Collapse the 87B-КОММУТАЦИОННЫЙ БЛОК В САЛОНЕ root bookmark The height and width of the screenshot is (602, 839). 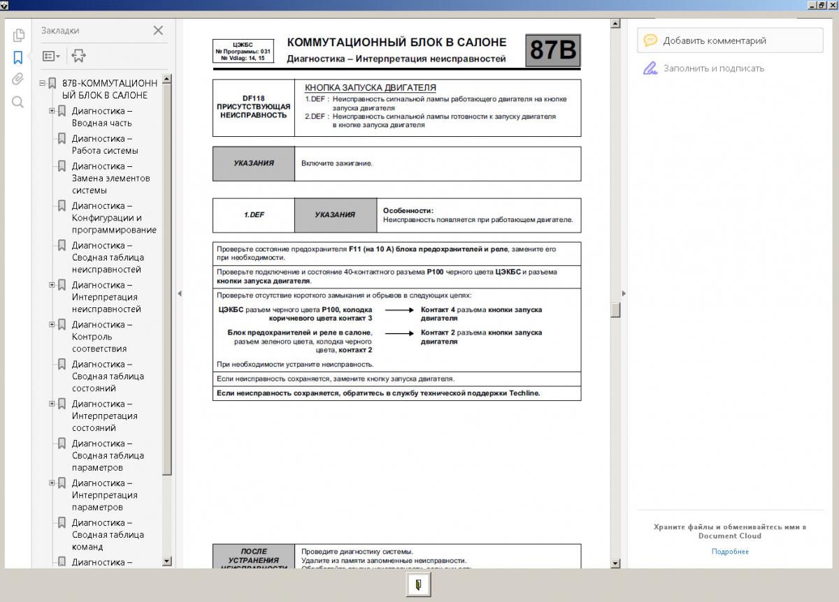[x=43, y=83]
